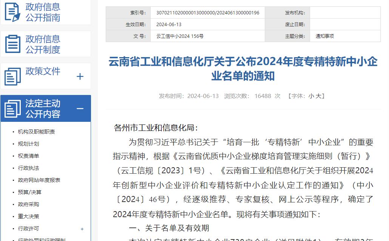
Task: Click the 废止日期 label cell
Action: click(287, 24)
